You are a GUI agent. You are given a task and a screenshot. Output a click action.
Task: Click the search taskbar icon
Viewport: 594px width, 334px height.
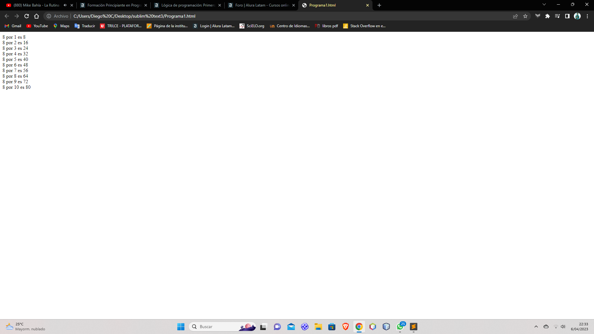click(195, 326)
